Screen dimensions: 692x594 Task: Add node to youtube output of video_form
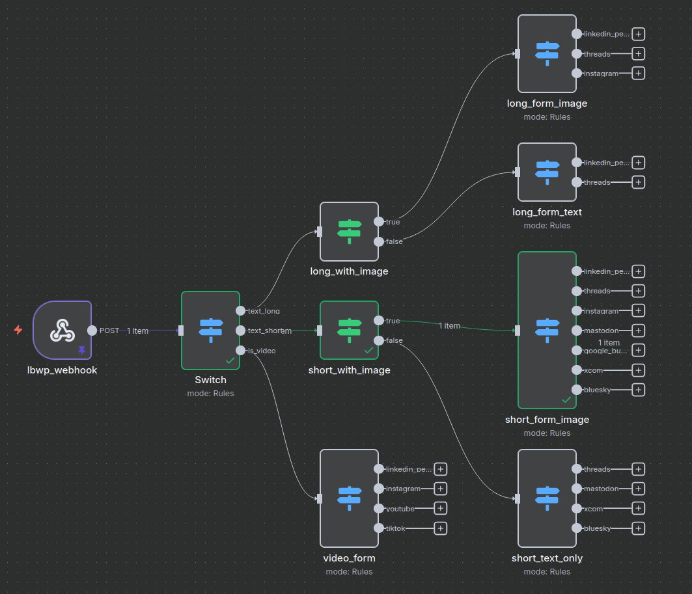tap(441, 508)
